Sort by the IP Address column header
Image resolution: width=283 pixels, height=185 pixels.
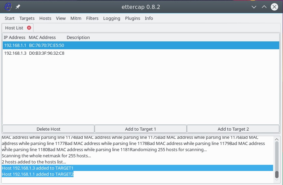[x=14, y=37]
